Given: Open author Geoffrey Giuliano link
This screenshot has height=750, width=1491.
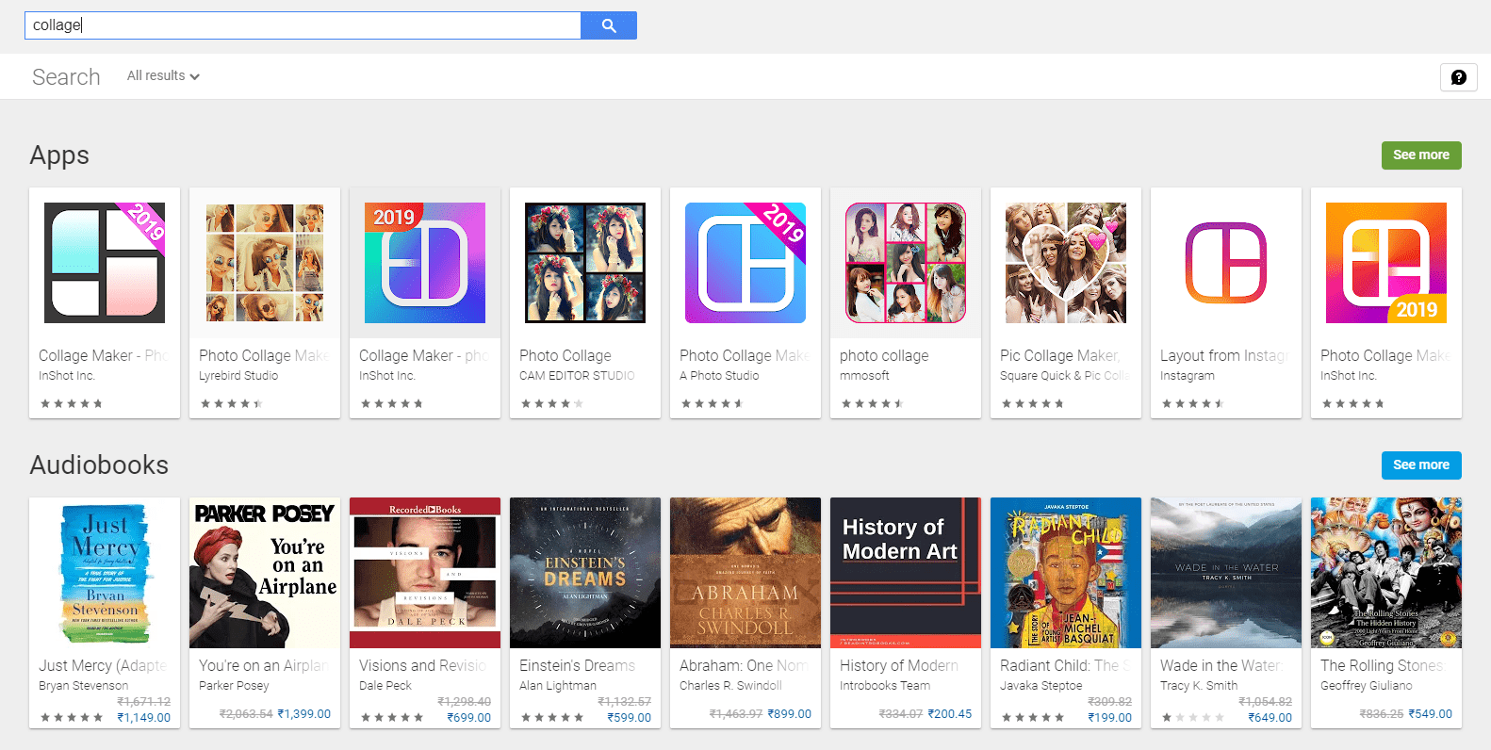Looking at the screenshot, I should tap(1367, 686).
